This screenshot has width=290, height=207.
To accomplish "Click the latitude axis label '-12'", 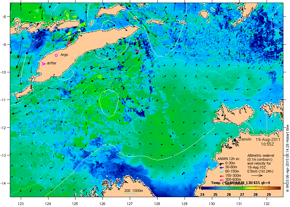I will coord(4,128).
